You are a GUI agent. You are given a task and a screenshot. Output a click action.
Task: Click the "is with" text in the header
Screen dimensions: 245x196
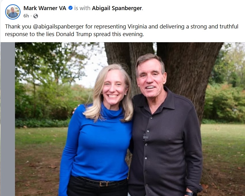click(x=82, y=8)
